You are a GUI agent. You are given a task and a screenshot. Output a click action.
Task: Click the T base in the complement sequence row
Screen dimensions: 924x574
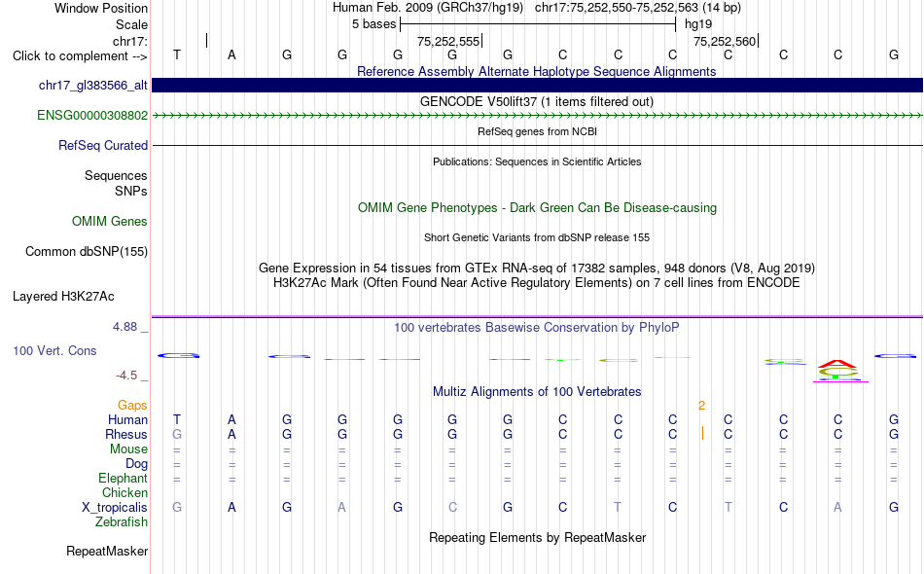(177, 55)
